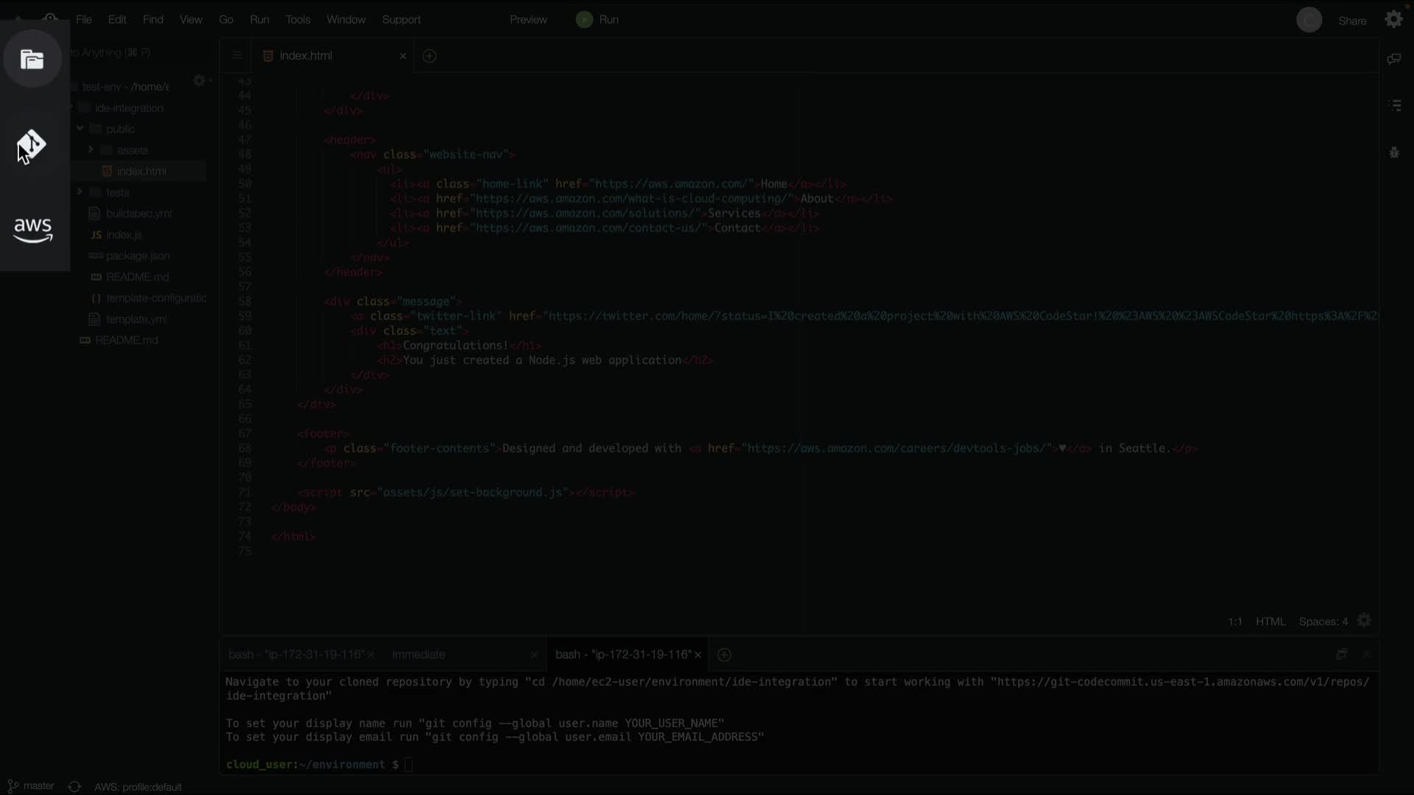Open editor settings gear beside Spaces: 4
Image resolution: width=1414 pixels, height=795 pixels.
(1364, 621)
